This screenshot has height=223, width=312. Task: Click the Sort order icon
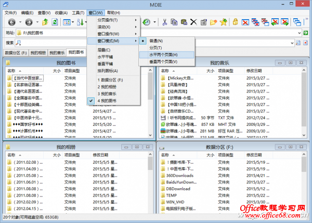(x=80, y=22)
